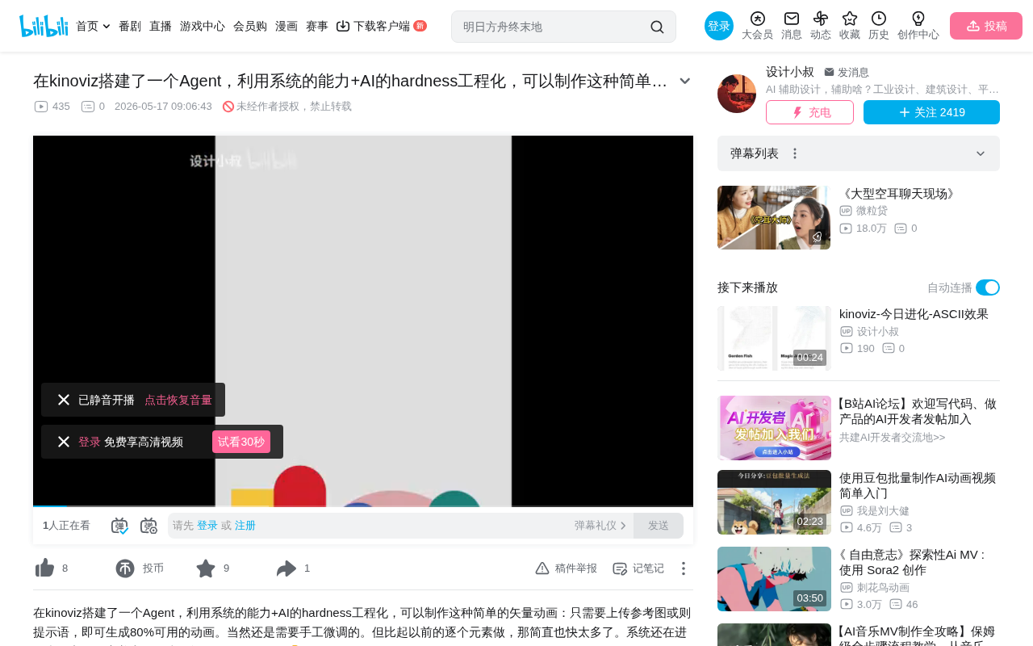Click the 登录 avatar button
Image resolution: width=1033 pixels, height=646 pixels.
tap(719, 26)
